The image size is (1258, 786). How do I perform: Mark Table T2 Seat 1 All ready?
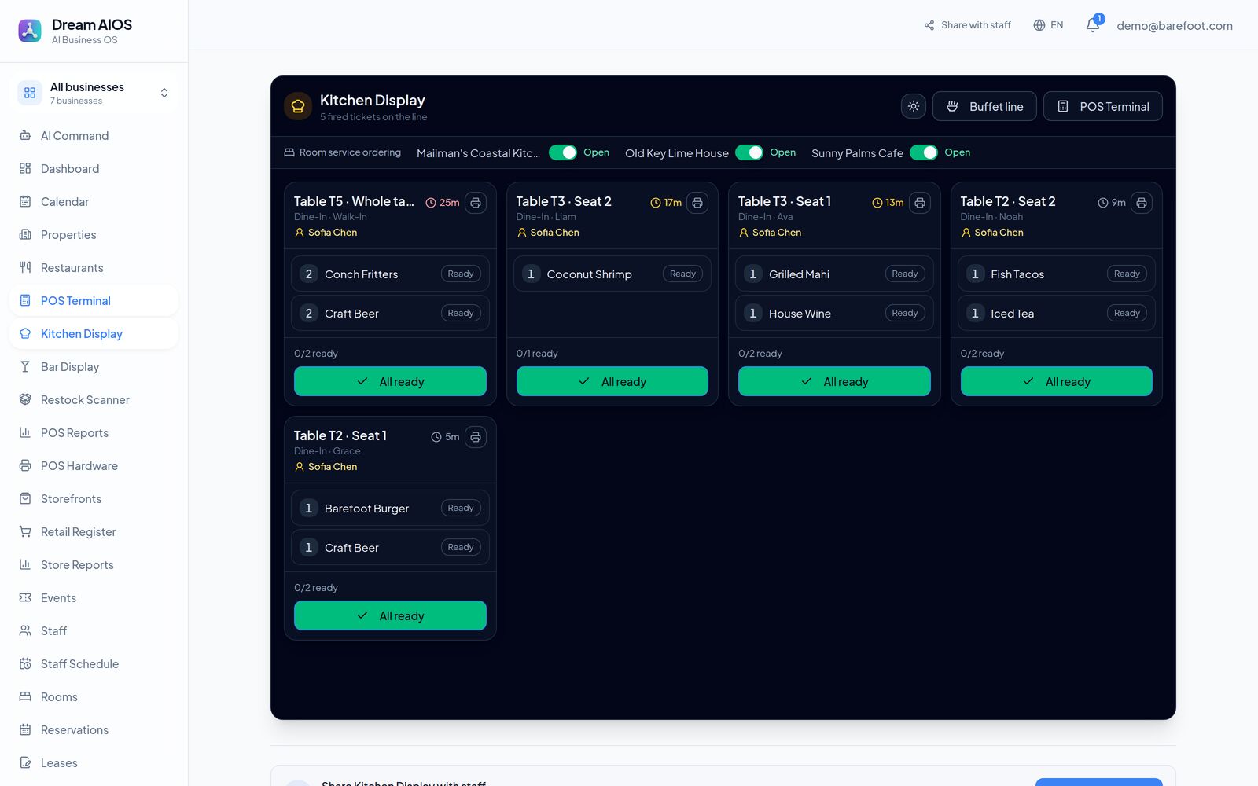point(390,615)
